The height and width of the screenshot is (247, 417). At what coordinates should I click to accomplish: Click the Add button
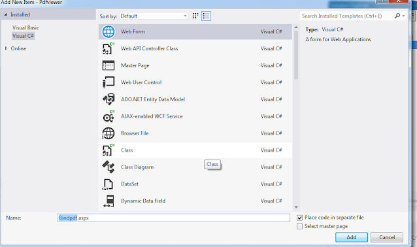(x=352, y=237)
